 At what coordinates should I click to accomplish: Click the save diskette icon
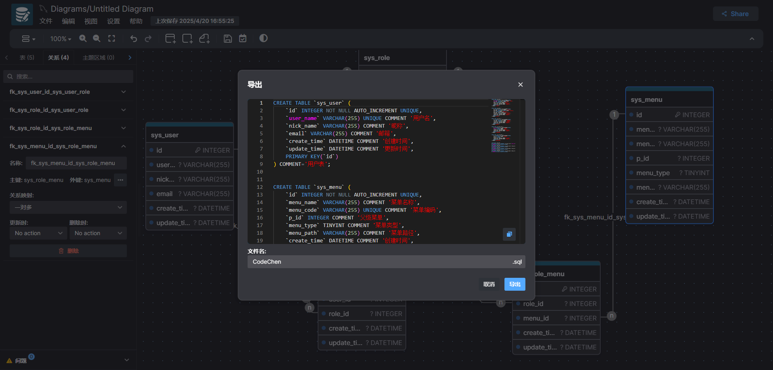227,38
